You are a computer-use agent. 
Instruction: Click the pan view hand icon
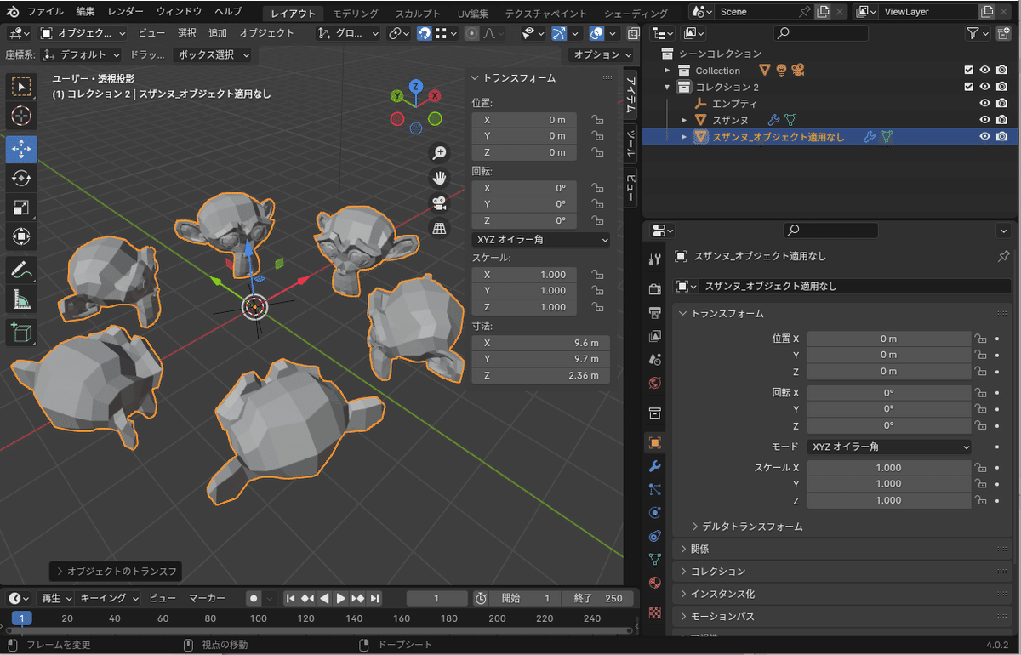click(440, 178)
